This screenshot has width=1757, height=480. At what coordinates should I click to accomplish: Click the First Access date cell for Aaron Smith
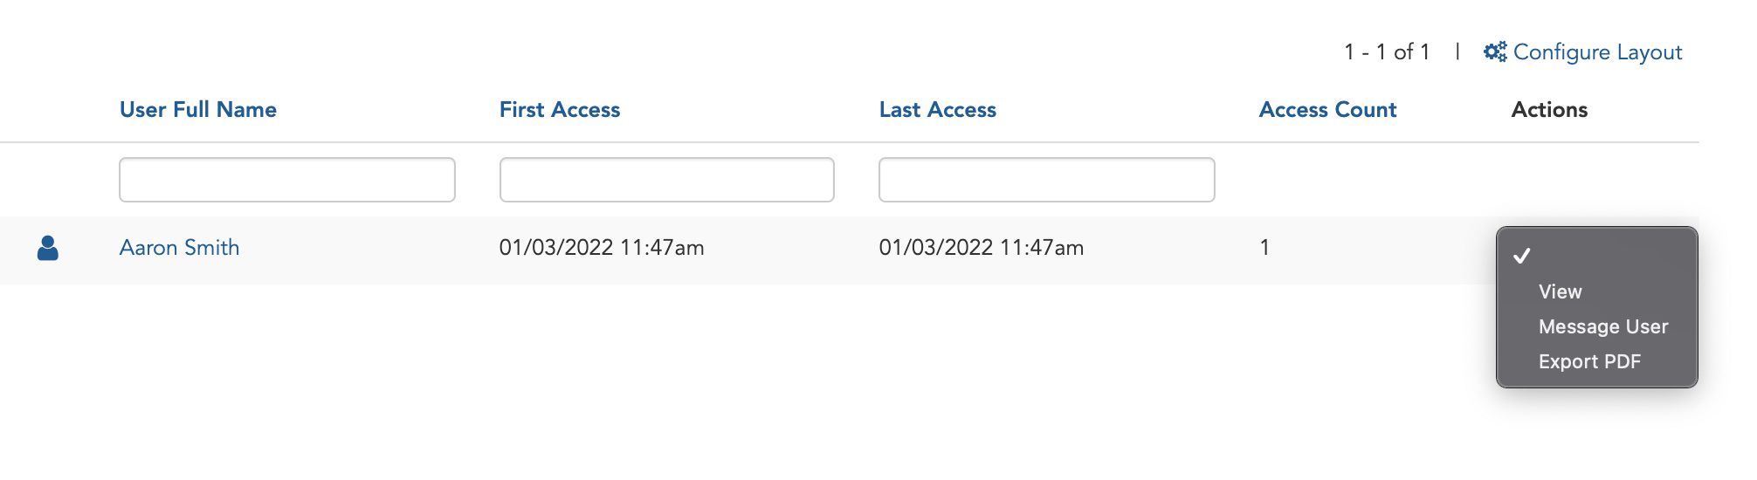(602, 248)
